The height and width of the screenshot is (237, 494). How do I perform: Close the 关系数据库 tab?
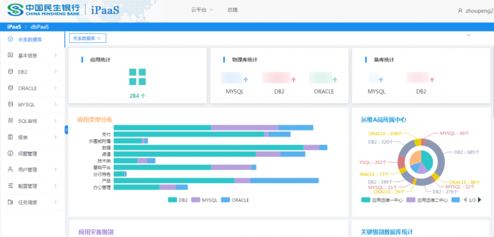pos(99,38)
